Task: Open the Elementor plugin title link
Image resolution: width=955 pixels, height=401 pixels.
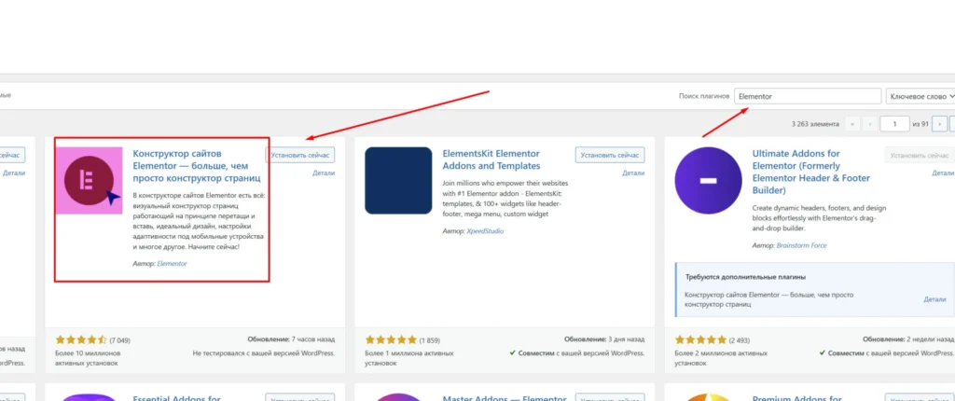Action: 197,166
